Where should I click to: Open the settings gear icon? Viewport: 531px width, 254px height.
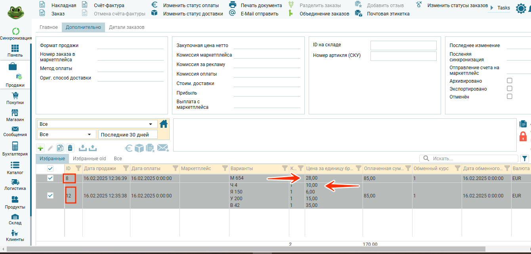click(521, 8)
